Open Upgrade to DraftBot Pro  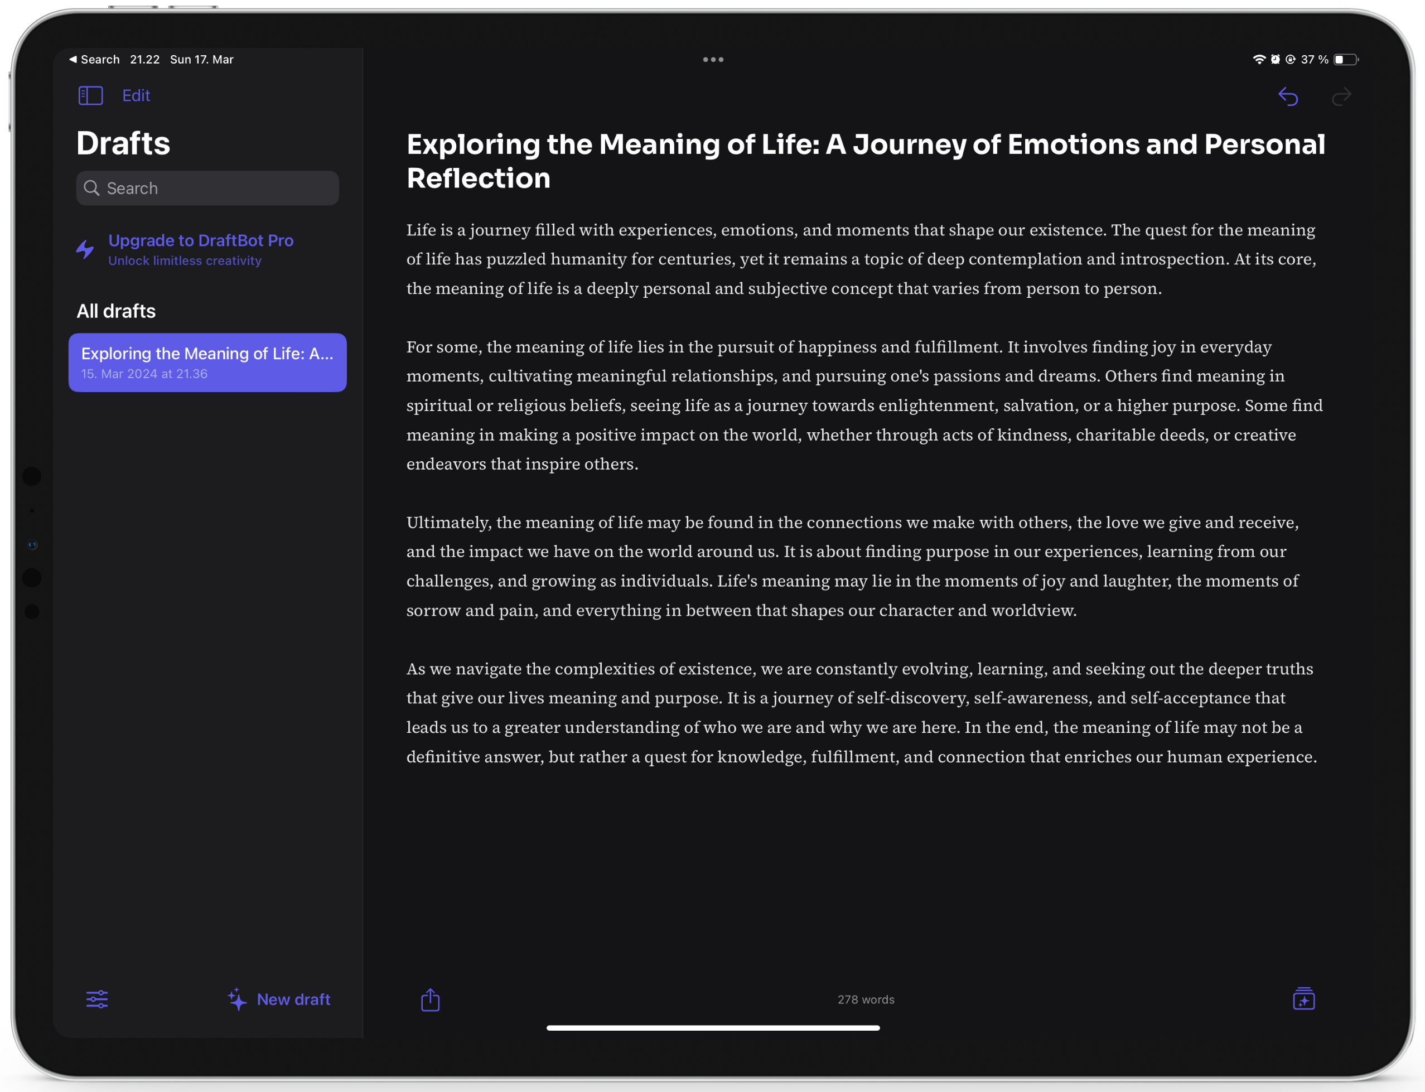point(201,240)
